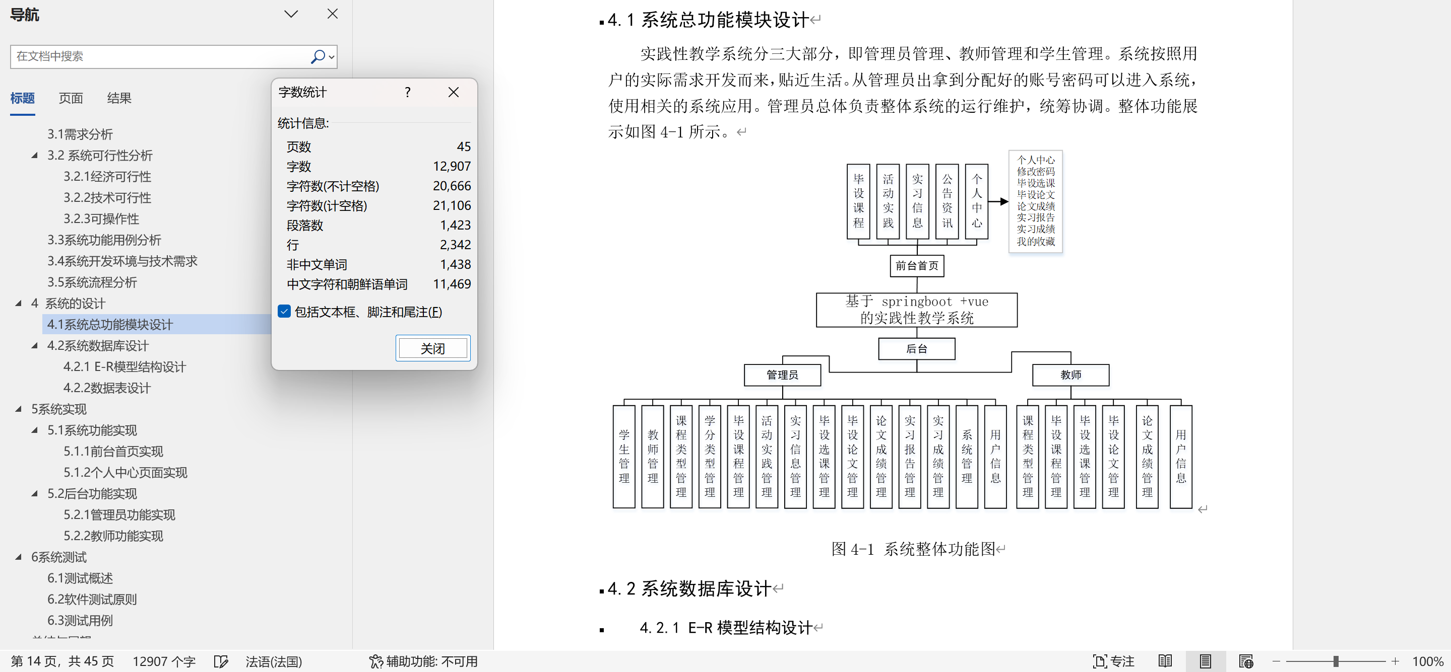Collapse the 5.1系统功能实现 heading

coord(34,430)
